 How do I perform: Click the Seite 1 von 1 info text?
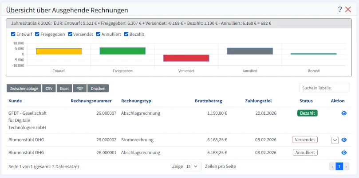point(43,166)
